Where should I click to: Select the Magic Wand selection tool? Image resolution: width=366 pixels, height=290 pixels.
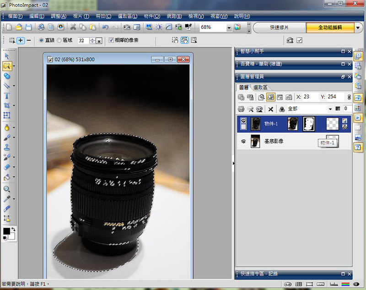click(x=7, y=66)
